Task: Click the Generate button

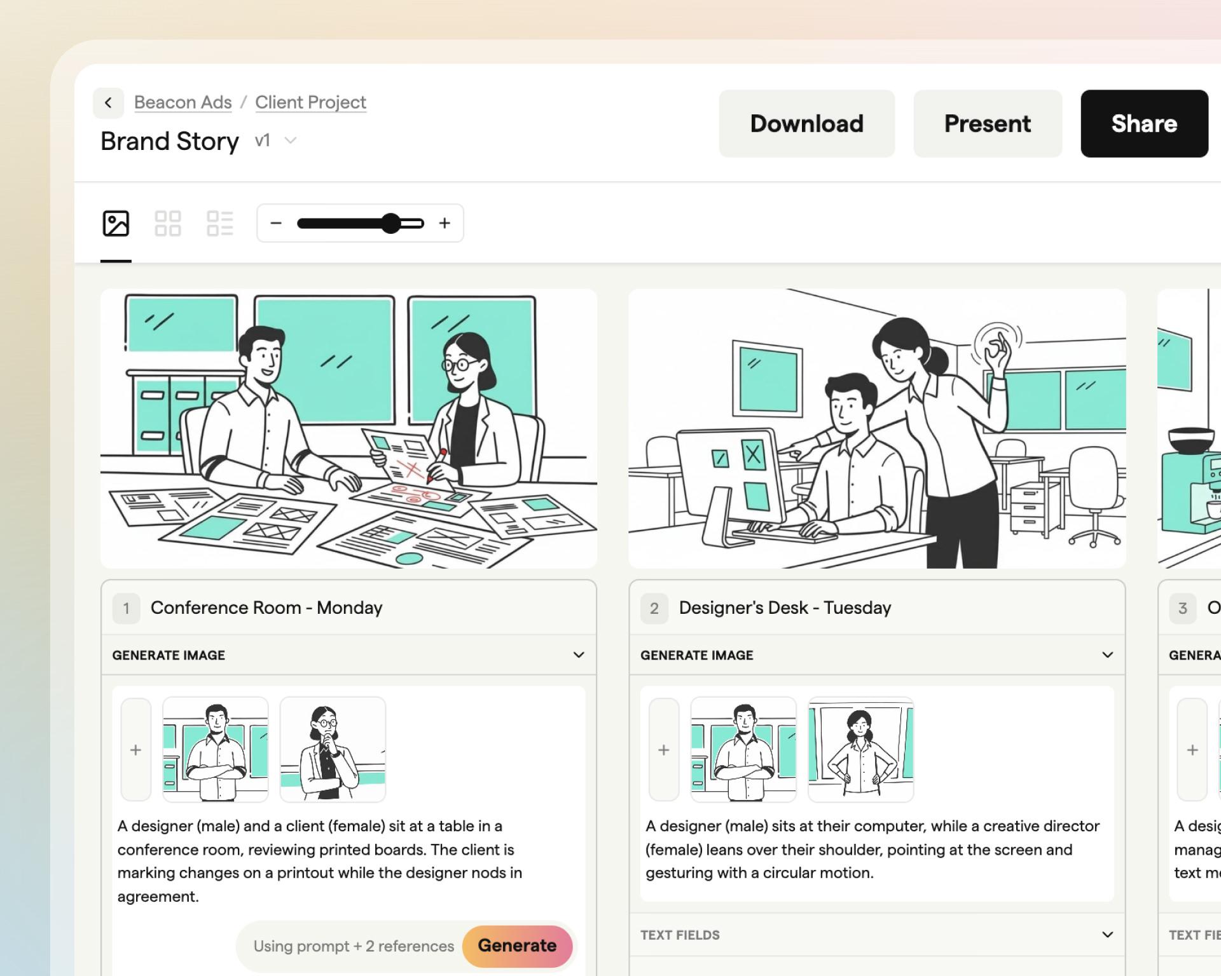Action: pyautogui.click(x=517, y=945)
